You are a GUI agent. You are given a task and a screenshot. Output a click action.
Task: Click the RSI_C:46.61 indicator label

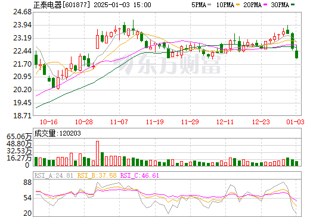tap(139, 175)
